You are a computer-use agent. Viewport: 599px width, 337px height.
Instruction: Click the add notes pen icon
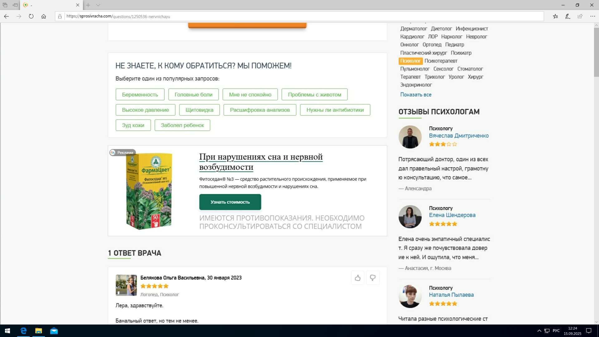pos(568,16)
